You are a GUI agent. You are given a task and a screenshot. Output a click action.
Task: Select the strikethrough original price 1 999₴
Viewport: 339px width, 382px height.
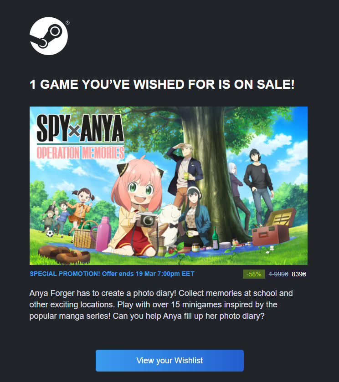[278, 274]
